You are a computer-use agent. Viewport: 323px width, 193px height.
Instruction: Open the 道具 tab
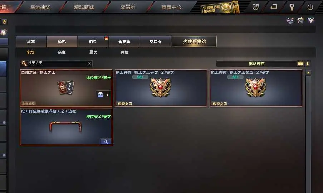tap(93, 42)
